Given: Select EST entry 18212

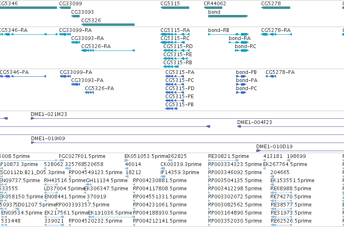Looking at the screenshot, I should (x=133, y=172).
